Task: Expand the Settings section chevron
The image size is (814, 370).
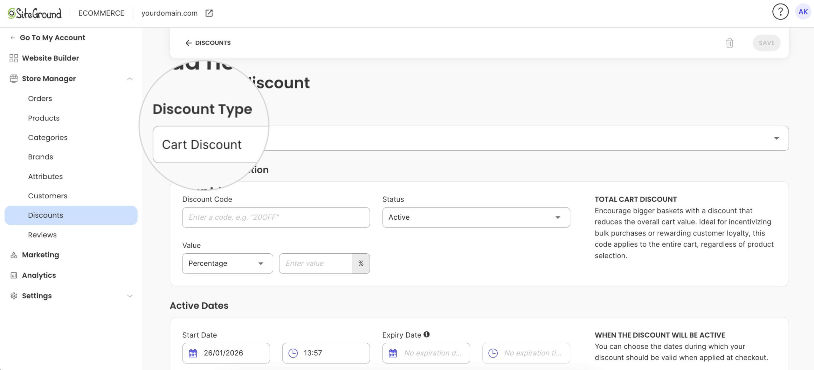Action: [130, 296]
